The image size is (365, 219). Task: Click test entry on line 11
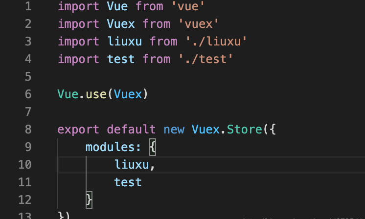128,182
